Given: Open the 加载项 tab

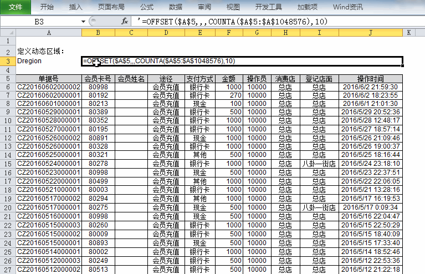Looking at the screenshot, I should pos(308,7).
